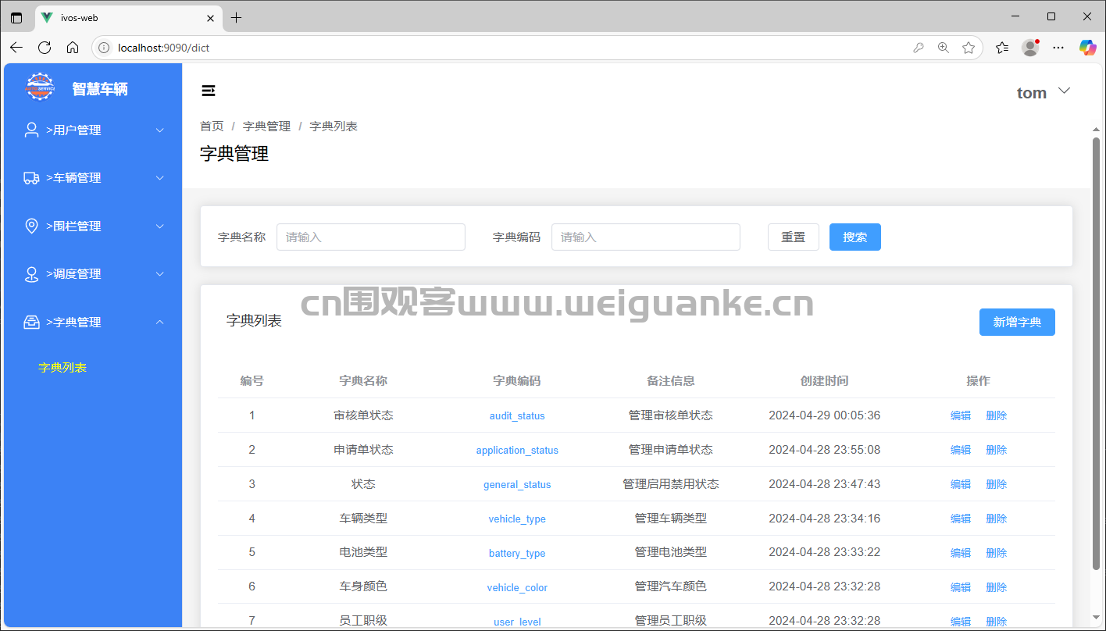Edit the 车辆类型 row
Viewport: 1106px width, 631px height.
(x=961, y=519)
